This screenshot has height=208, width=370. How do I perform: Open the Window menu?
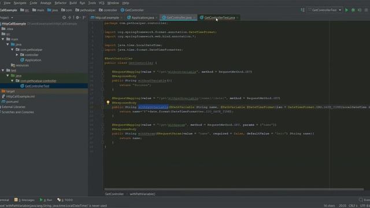(x=113, y=3)
